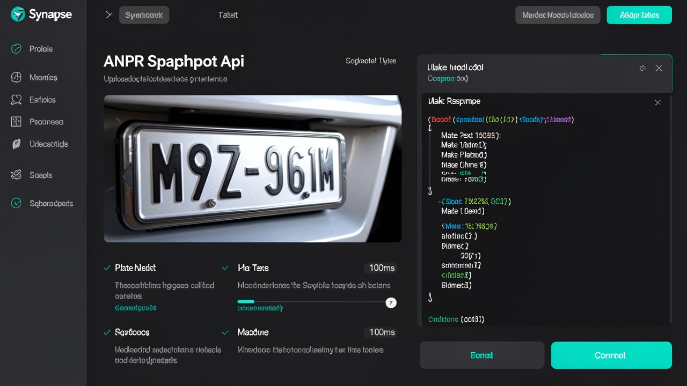
Task: Click the Synapse logo icon
Action: [18, 14]
